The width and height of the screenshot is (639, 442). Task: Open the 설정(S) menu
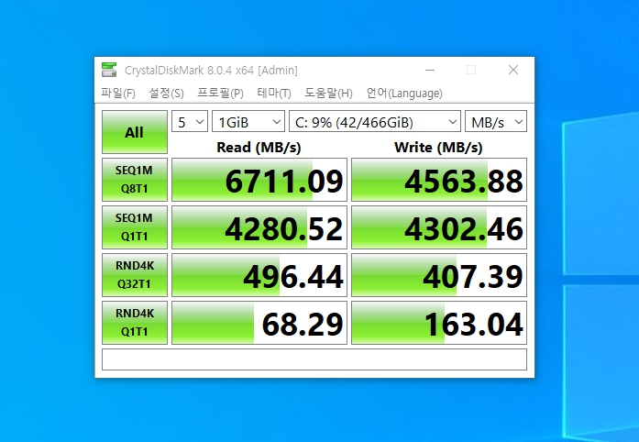point(166,94)
